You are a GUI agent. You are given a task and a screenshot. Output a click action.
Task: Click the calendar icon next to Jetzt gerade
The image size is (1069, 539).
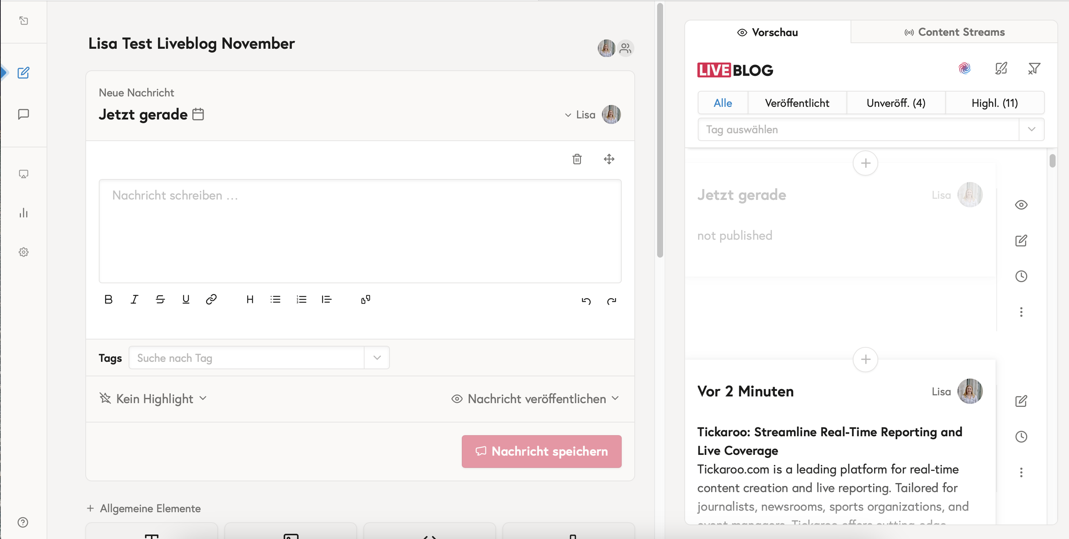tap(198, 114)
